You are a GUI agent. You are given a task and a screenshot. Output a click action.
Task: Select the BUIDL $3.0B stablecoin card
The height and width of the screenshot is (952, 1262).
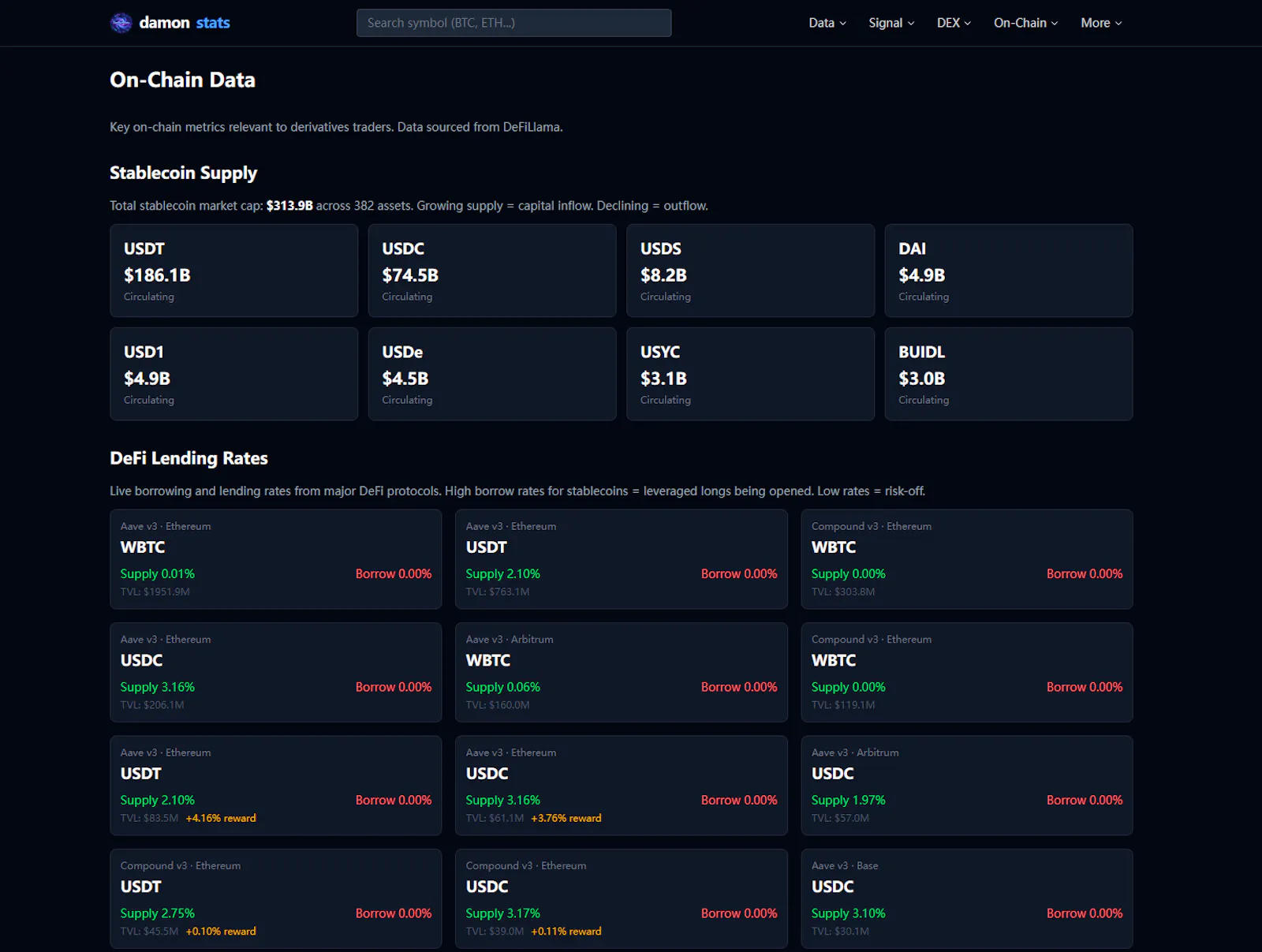1009,374
